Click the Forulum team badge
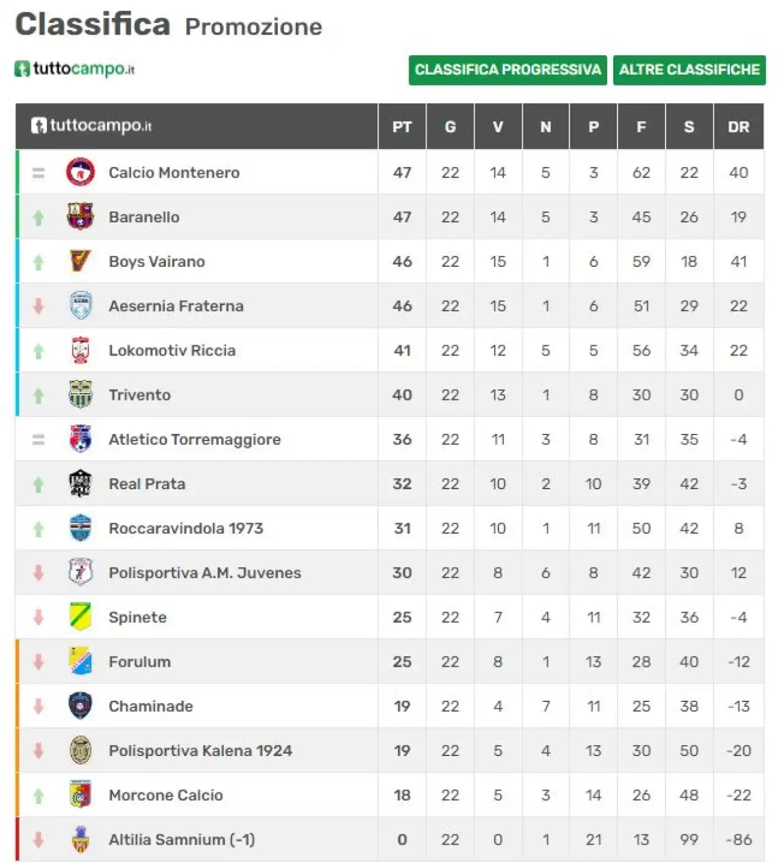Viewport: 778px width, 863px height. point(80,661)
